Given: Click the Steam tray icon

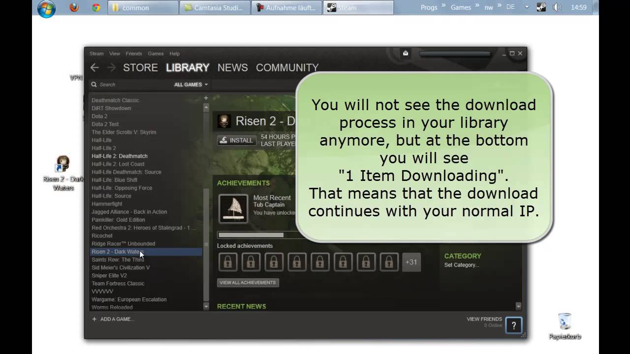Looking at the screenshot, I should click(541, 7).
